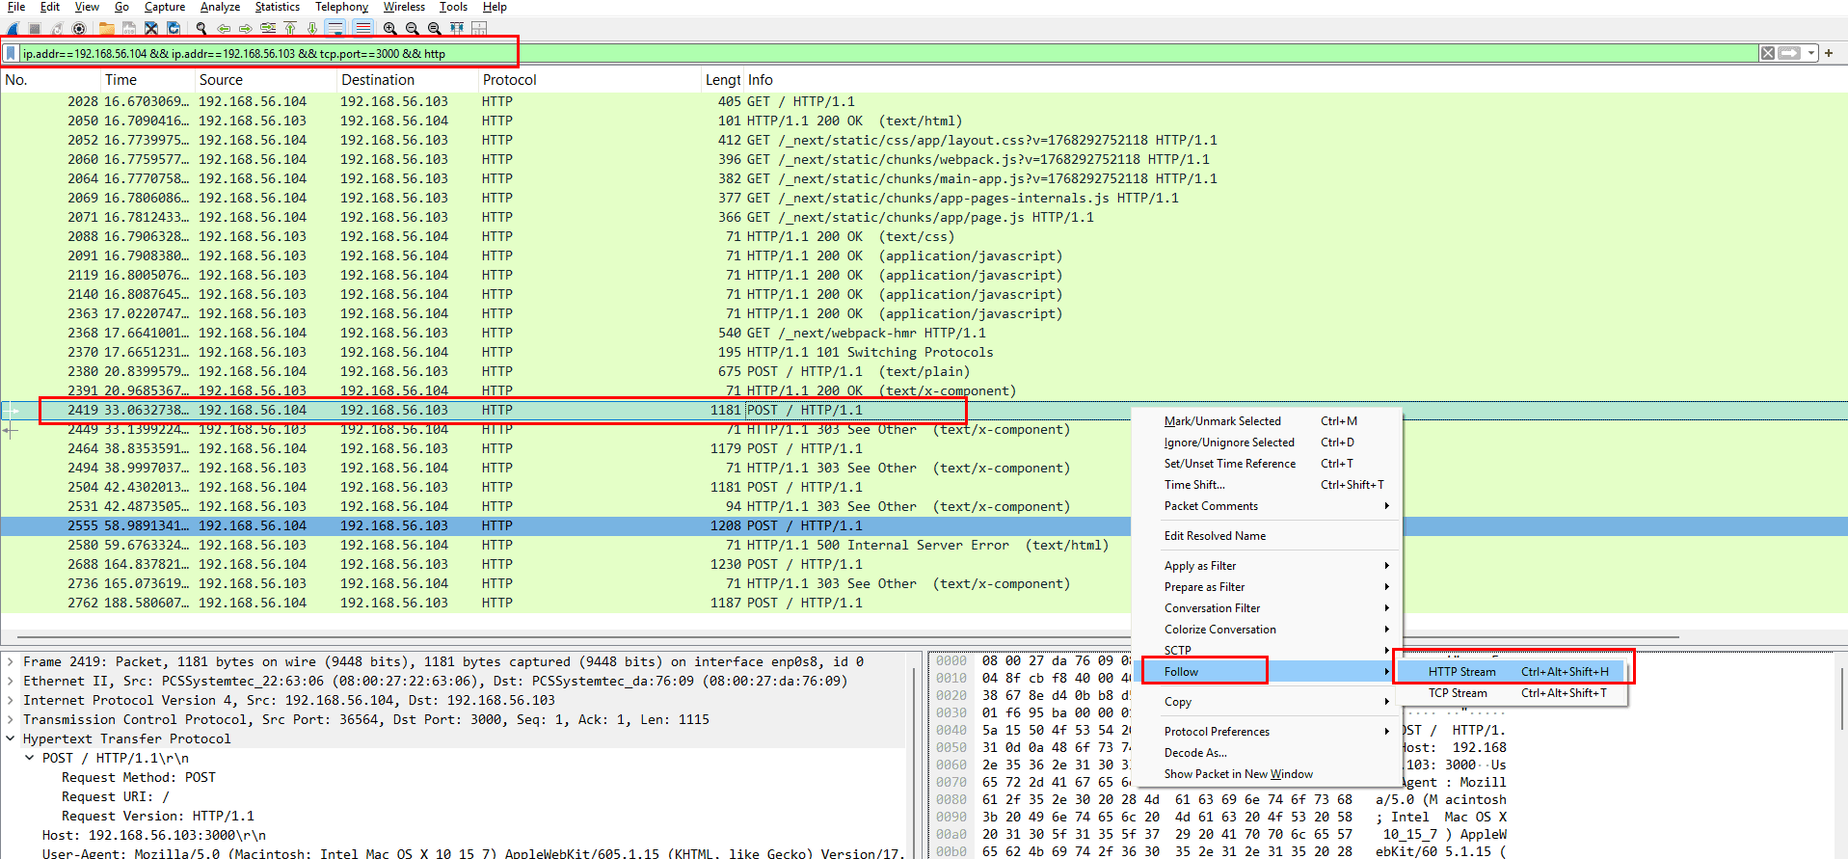Open a capture file via folder icon

[x=106, y=29]
